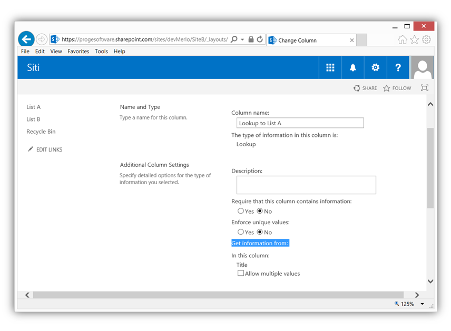
Task: Open the user profile picture
Action: [x=422, y=67]
